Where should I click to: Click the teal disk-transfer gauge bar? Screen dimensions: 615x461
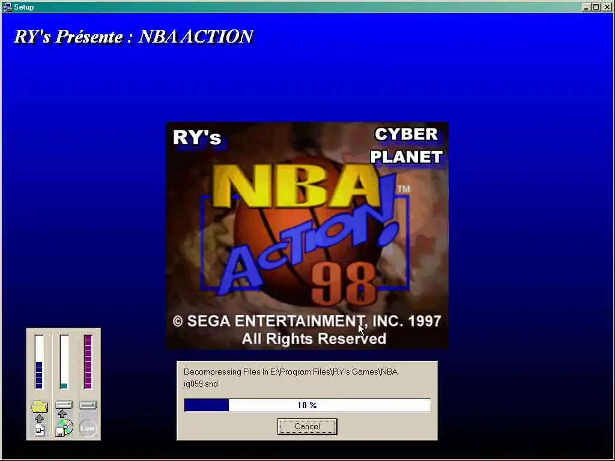click(64, 362)
